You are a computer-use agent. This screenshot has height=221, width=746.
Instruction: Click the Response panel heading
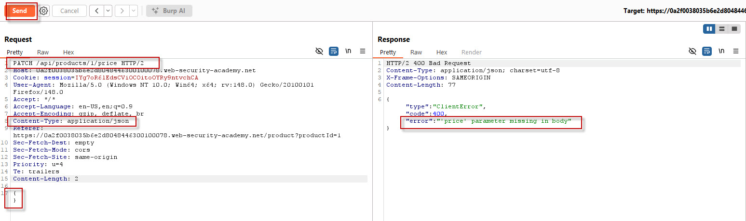[x=393, y=39]
